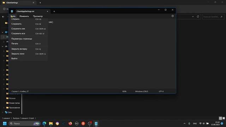Open Notepad settings gear icon

point(173,16)
